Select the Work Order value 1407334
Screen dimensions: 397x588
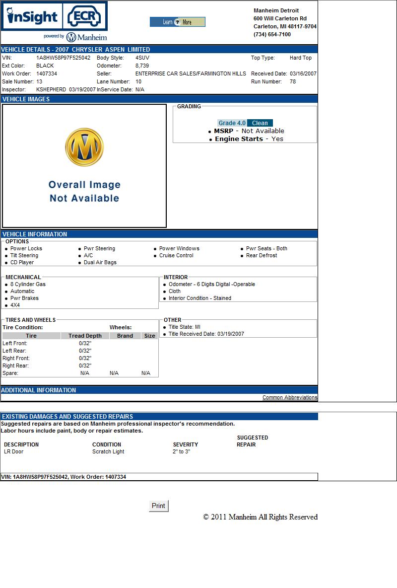[x=47, y=73]
